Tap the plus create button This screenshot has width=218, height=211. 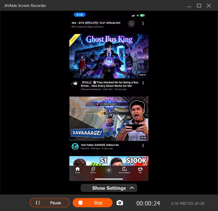click(109, 170)
